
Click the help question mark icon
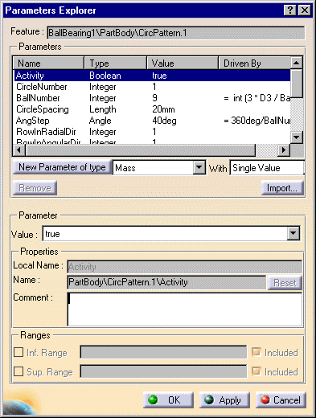click(x=290, y=10)
